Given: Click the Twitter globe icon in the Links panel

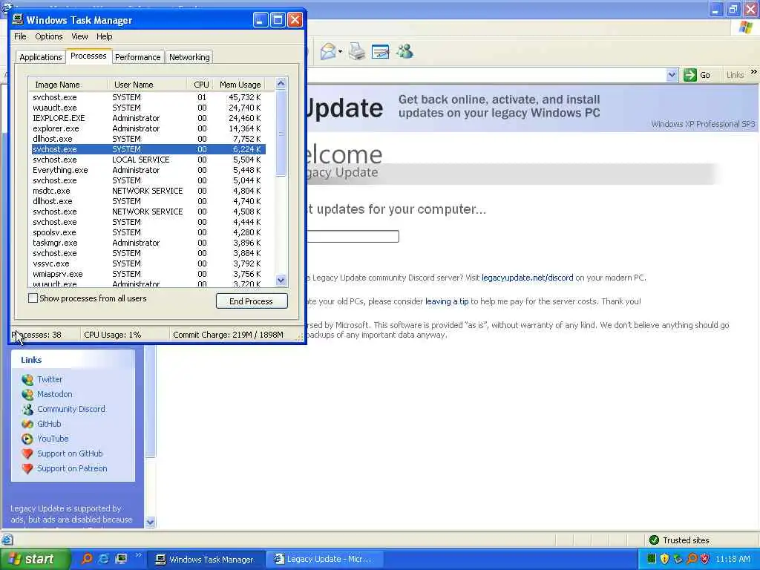Looking at the screenshot, I should point(27,379).
